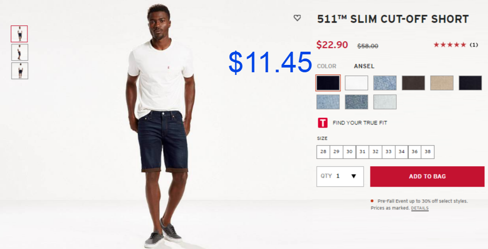Select the brown color swatch
The image size is (488, 249).
click(x=413, y=83)
